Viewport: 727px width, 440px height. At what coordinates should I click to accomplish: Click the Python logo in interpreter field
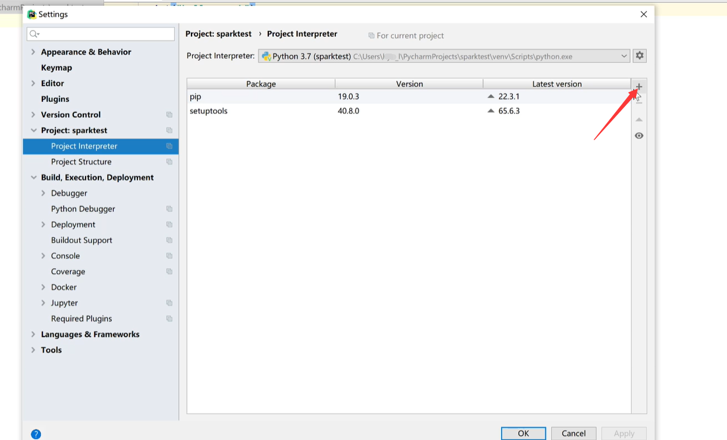pos(267,56)
